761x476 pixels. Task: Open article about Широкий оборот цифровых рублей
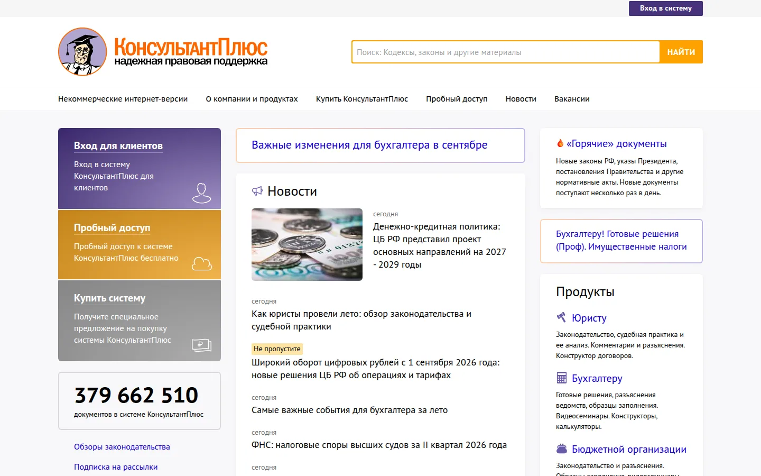(x=376, y=369)
